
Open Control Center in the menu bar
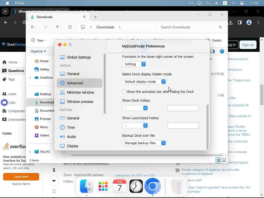click(x=242, y=3)
